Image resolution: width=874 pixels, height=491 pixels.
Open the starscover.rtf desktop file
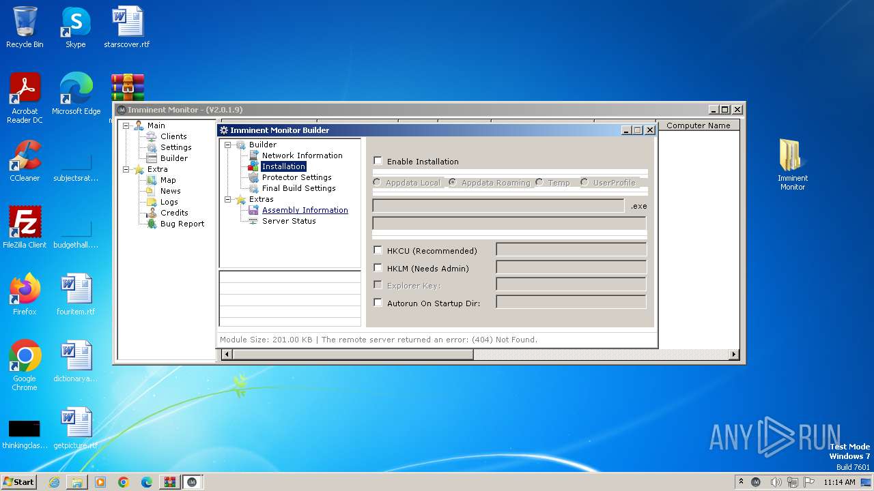point(127,27)
